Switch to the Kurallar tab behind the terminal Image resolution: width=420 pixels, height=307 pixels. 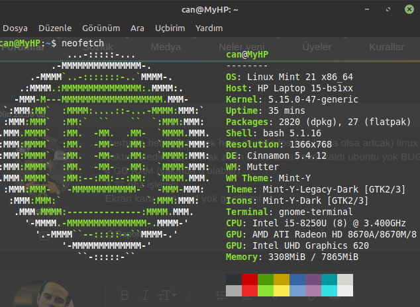pyautogui.click(x=386, y=47)
